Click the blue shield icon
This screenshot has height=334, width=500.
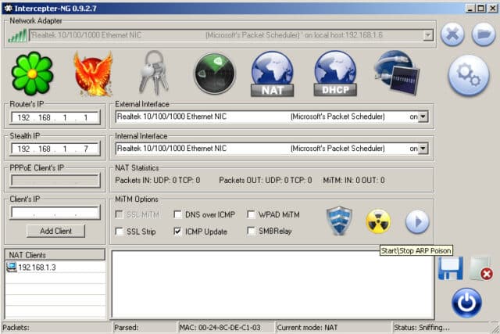[x=339, y=221]
